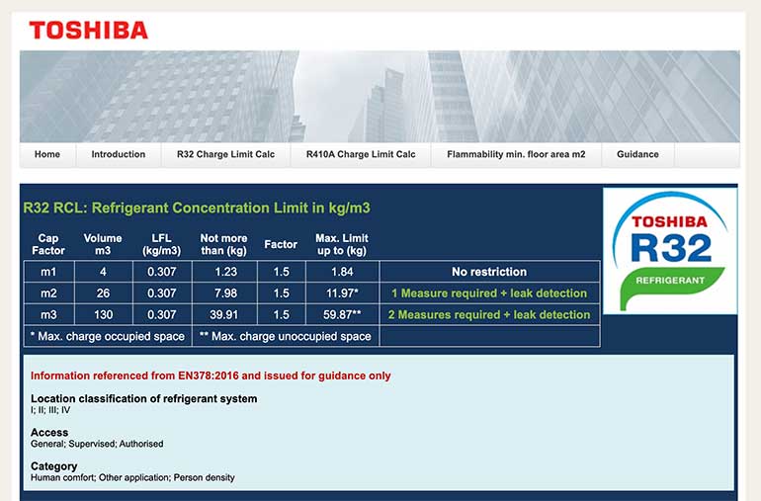
Task: Select the volume value 26 in row m2
Action: (103, 293)
